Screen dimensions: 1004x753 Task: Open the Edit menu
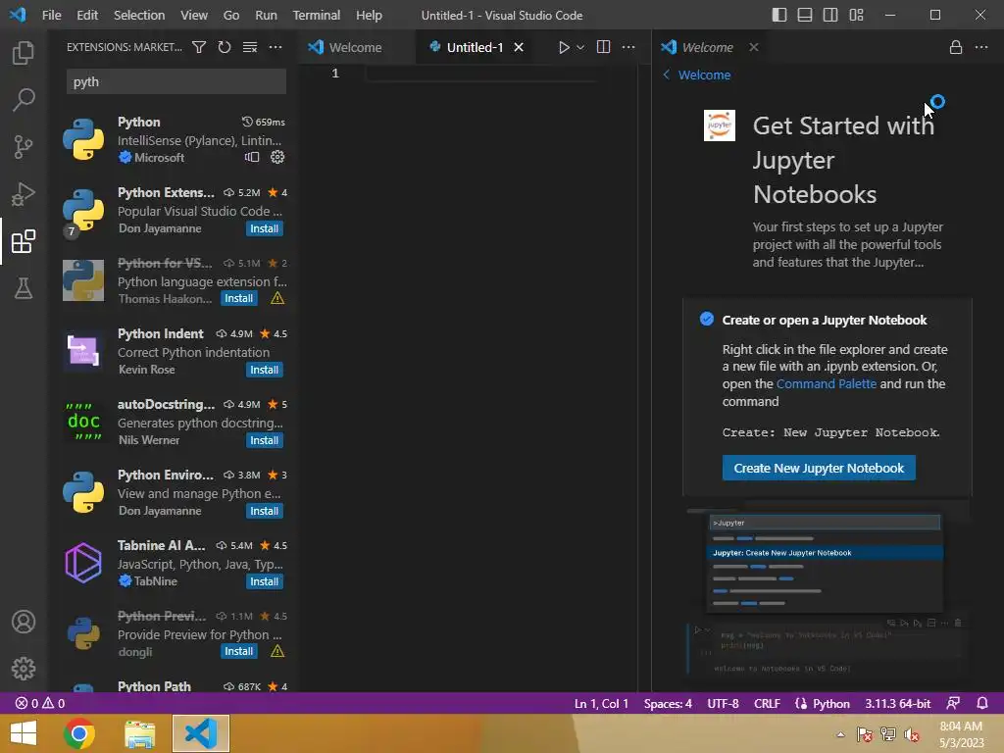[87, 15]
